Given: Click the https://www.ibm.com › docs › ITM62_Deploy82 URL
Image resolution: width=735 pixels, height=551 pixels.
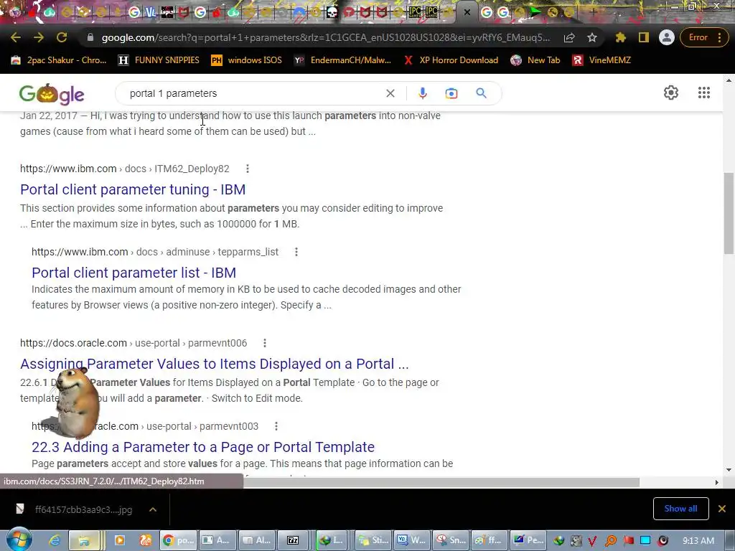Looking at the screenshot, I should [125, 169].
